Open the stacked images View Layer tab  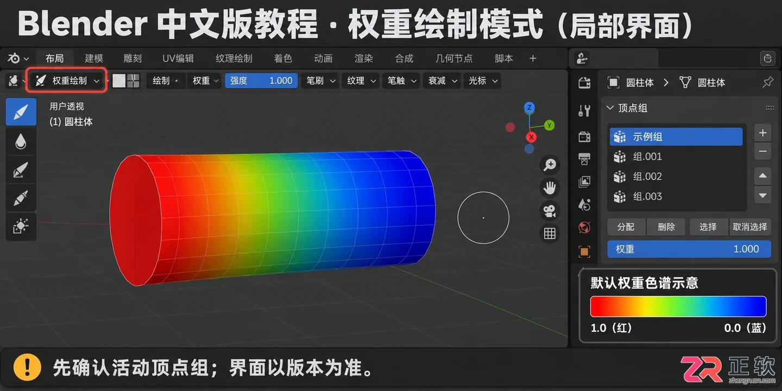(x=584, y=182)
